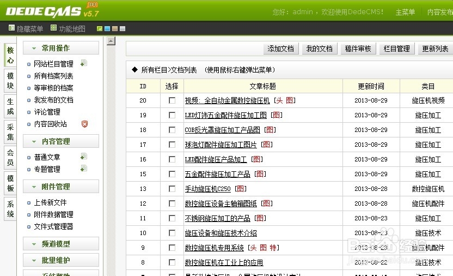This screenshot has height=276, width=453.
Task: Open 网站栏目管理 in sidebar
Action: (x=53, y=64)
